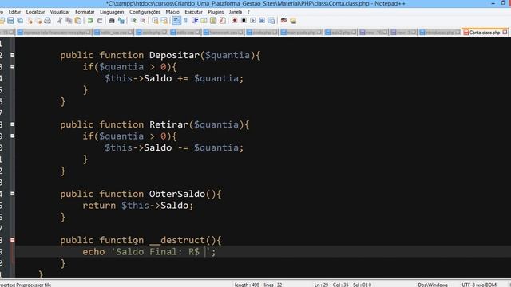Toggle Show All Characters pilcrow icon
The width and height of the screenshot is (511, 287).
[186, 21]
